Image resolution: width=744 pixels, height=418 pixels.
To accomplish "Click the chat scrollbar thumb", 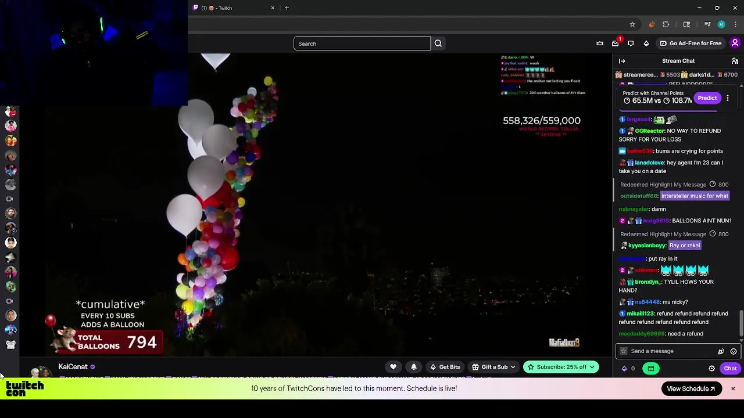I will [x=741, y=323].
